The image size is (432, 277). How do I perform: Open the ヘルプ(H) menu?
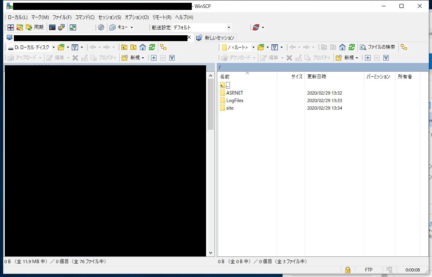pos(184,17)
